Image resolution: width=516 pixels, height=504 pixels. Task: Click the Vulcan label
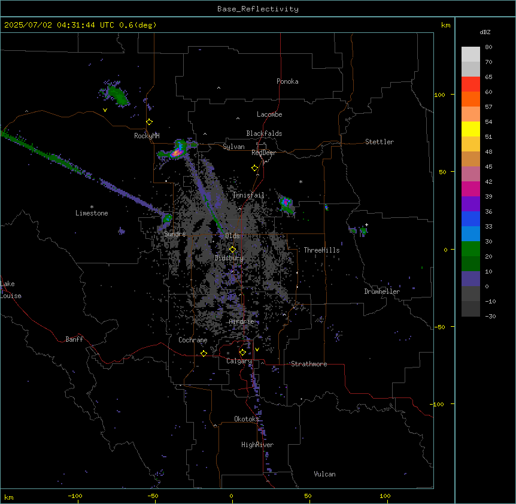coord(324,474)
